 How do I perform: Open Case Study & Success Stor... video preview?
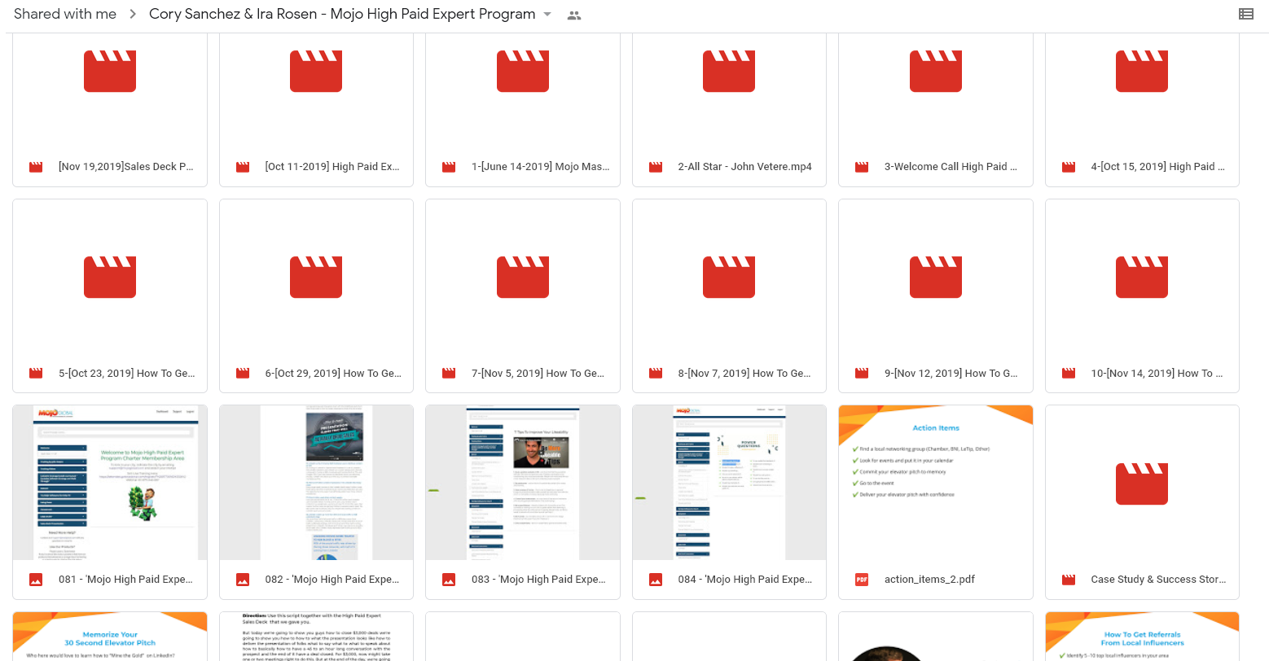pyautogui.click(x=1142, y=483)
